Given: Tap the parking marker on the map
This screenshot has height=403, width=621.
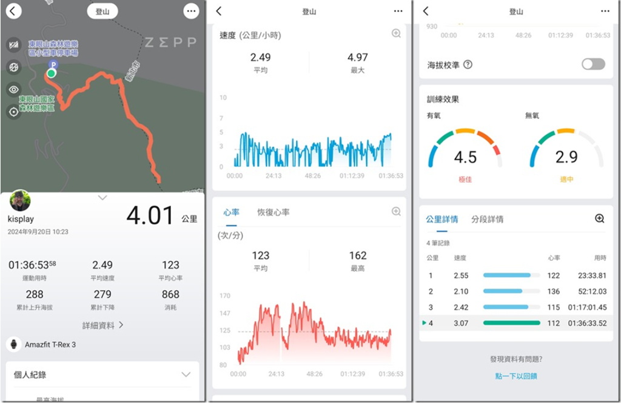Looking at the screenshot, I should coord(53,64).
